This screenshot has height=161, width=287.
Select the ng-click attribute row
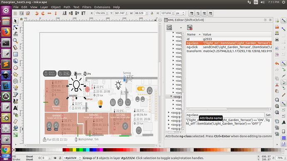(x=229, y=47)
